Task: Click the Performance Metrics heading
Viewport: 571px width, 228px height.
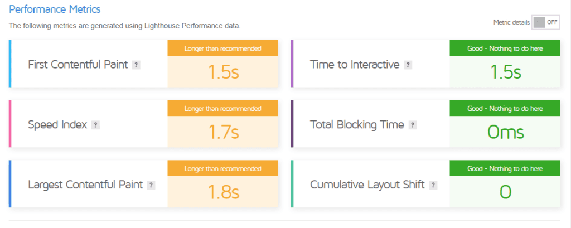Action: click(55, 9)
